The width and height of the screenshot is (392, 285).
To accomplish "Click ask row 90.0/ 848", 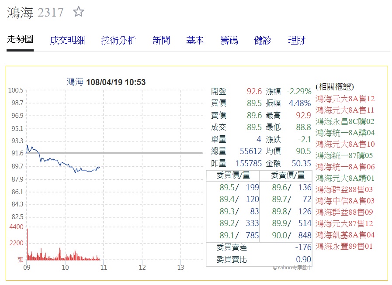I will click(292, 235).
